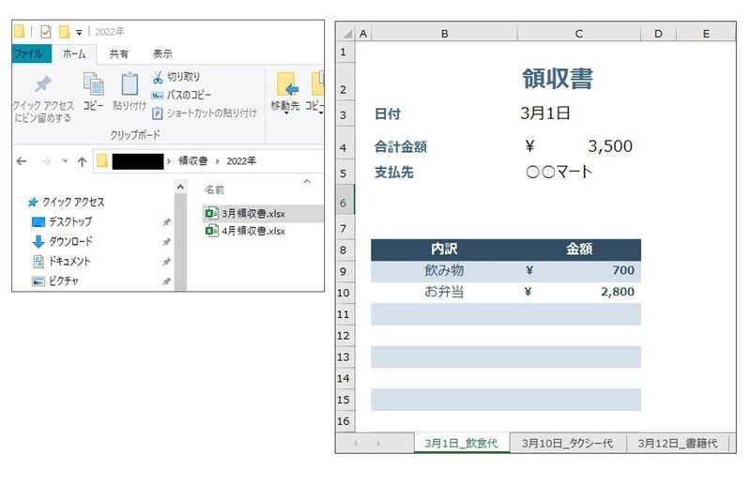
Task: Open the quick access toolbar customize dropdown
Action: pyautogui.click(x=79, y=33)
